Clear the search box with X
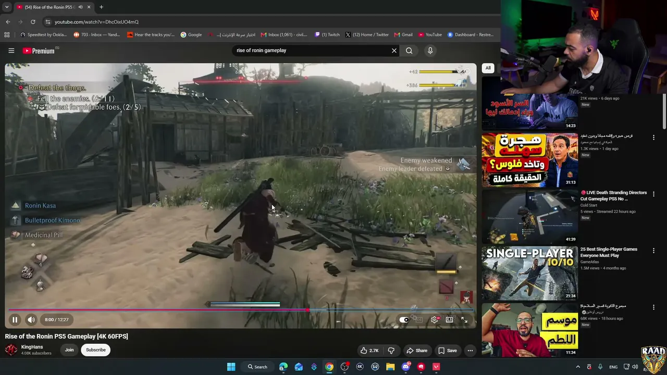The height and width of the screenshot is (375, 667). coord(394,51)
